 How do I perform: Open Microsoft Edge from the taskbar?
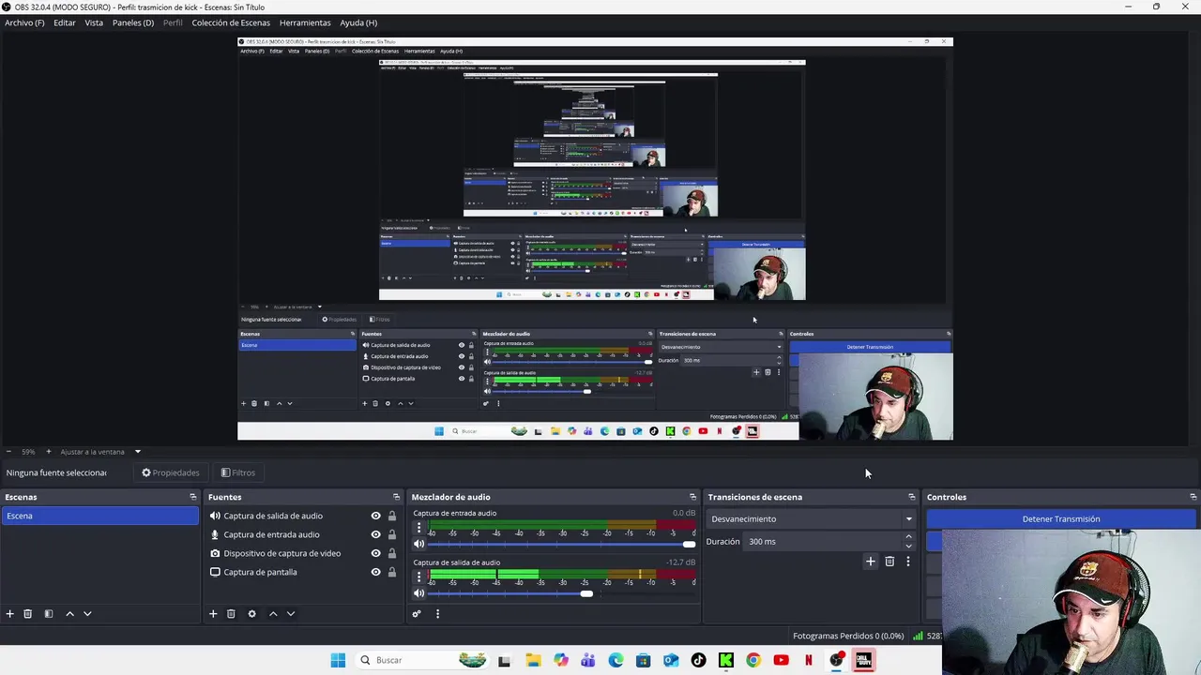coord(616,660)
